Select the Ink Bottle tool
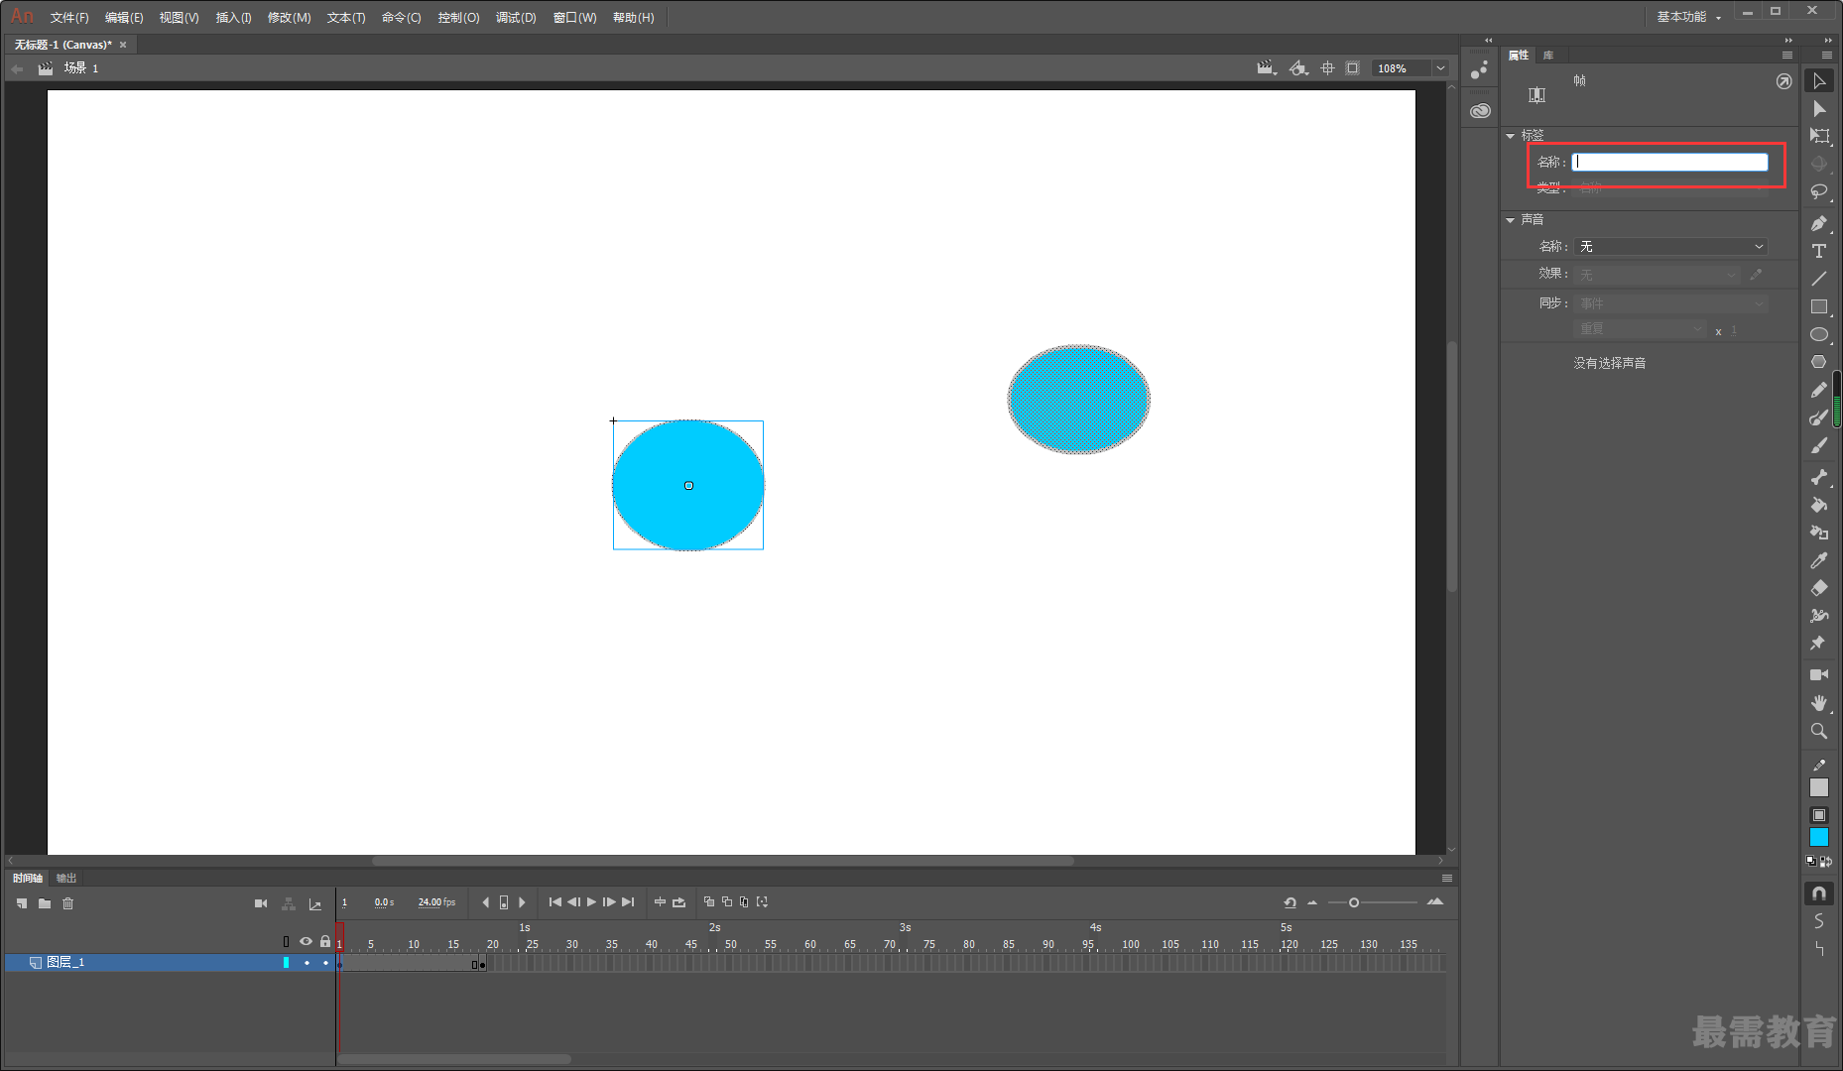The width and height of the screenshot is (1843, 1071). [1818, 533]
